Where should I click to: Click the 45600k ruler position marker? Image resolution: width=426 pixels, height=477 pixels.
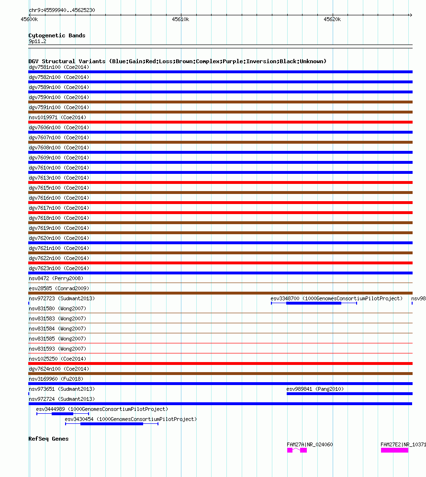pos(29,19)
